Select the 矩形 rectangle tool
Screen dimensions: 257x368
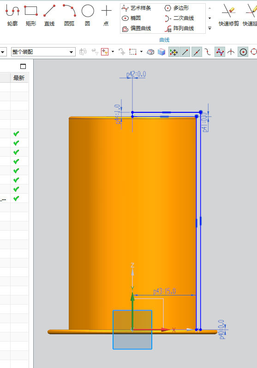pyautogui.click(x=31, y=15)
